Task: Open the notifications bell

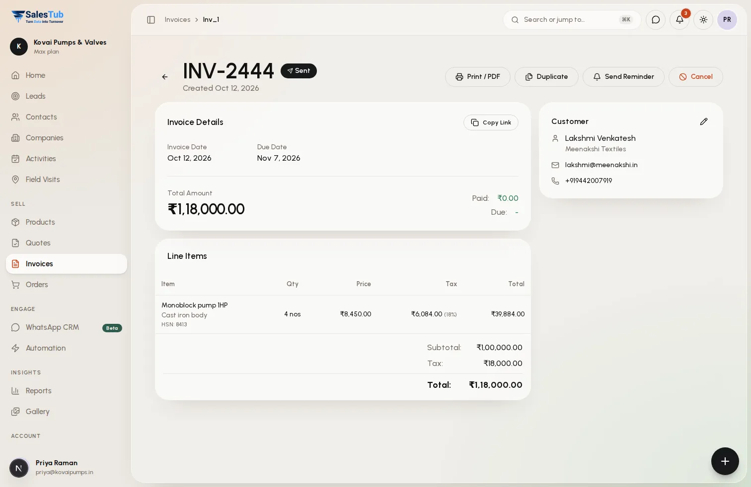Action: tap(679, 20)
